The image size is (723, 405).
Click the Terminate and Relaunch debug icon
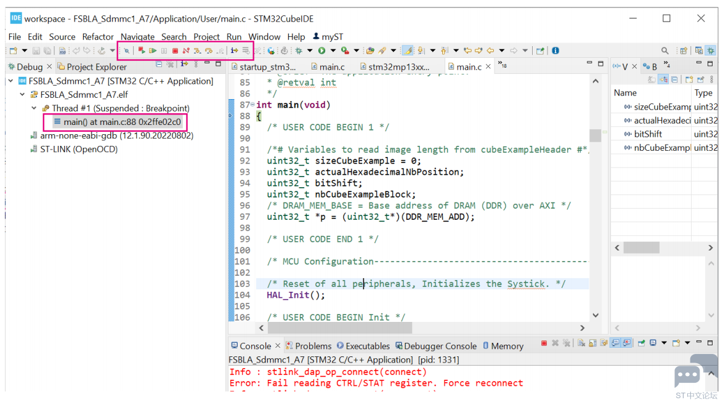tap(142, 50)
